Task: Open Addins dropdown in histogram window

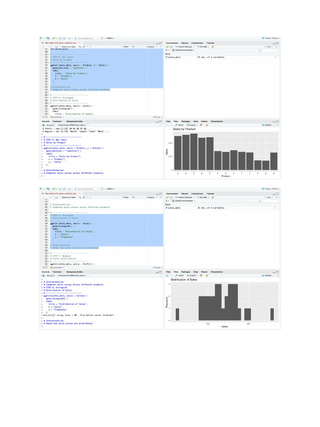Action: point(111,189)
